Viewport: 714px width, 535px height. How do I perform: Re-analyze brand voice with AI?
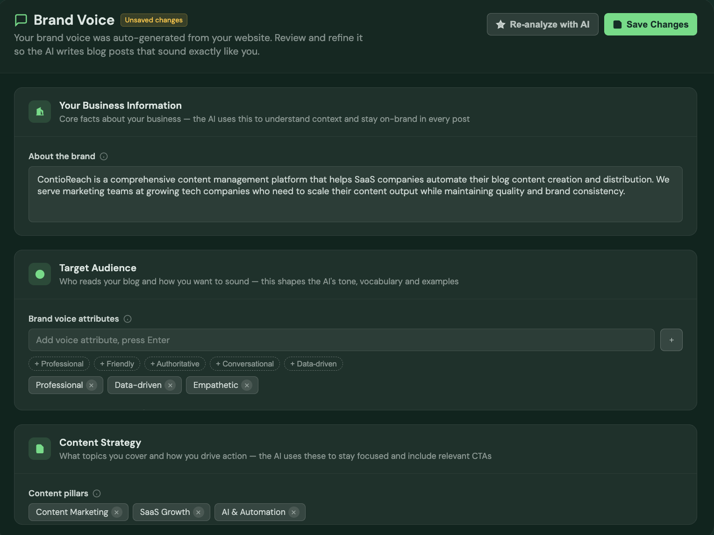coord(542,24)
